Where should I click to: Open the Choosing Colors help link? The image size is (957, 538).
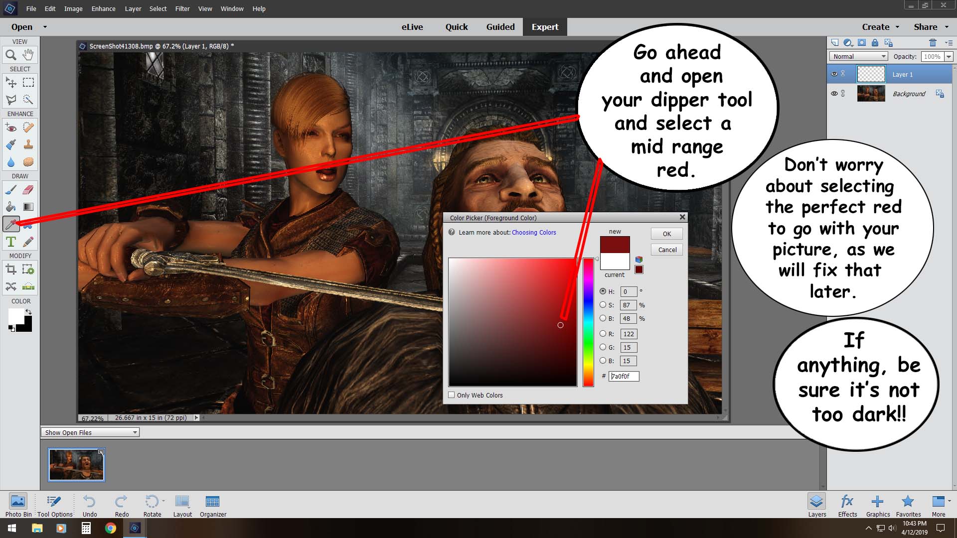[534, 232]
